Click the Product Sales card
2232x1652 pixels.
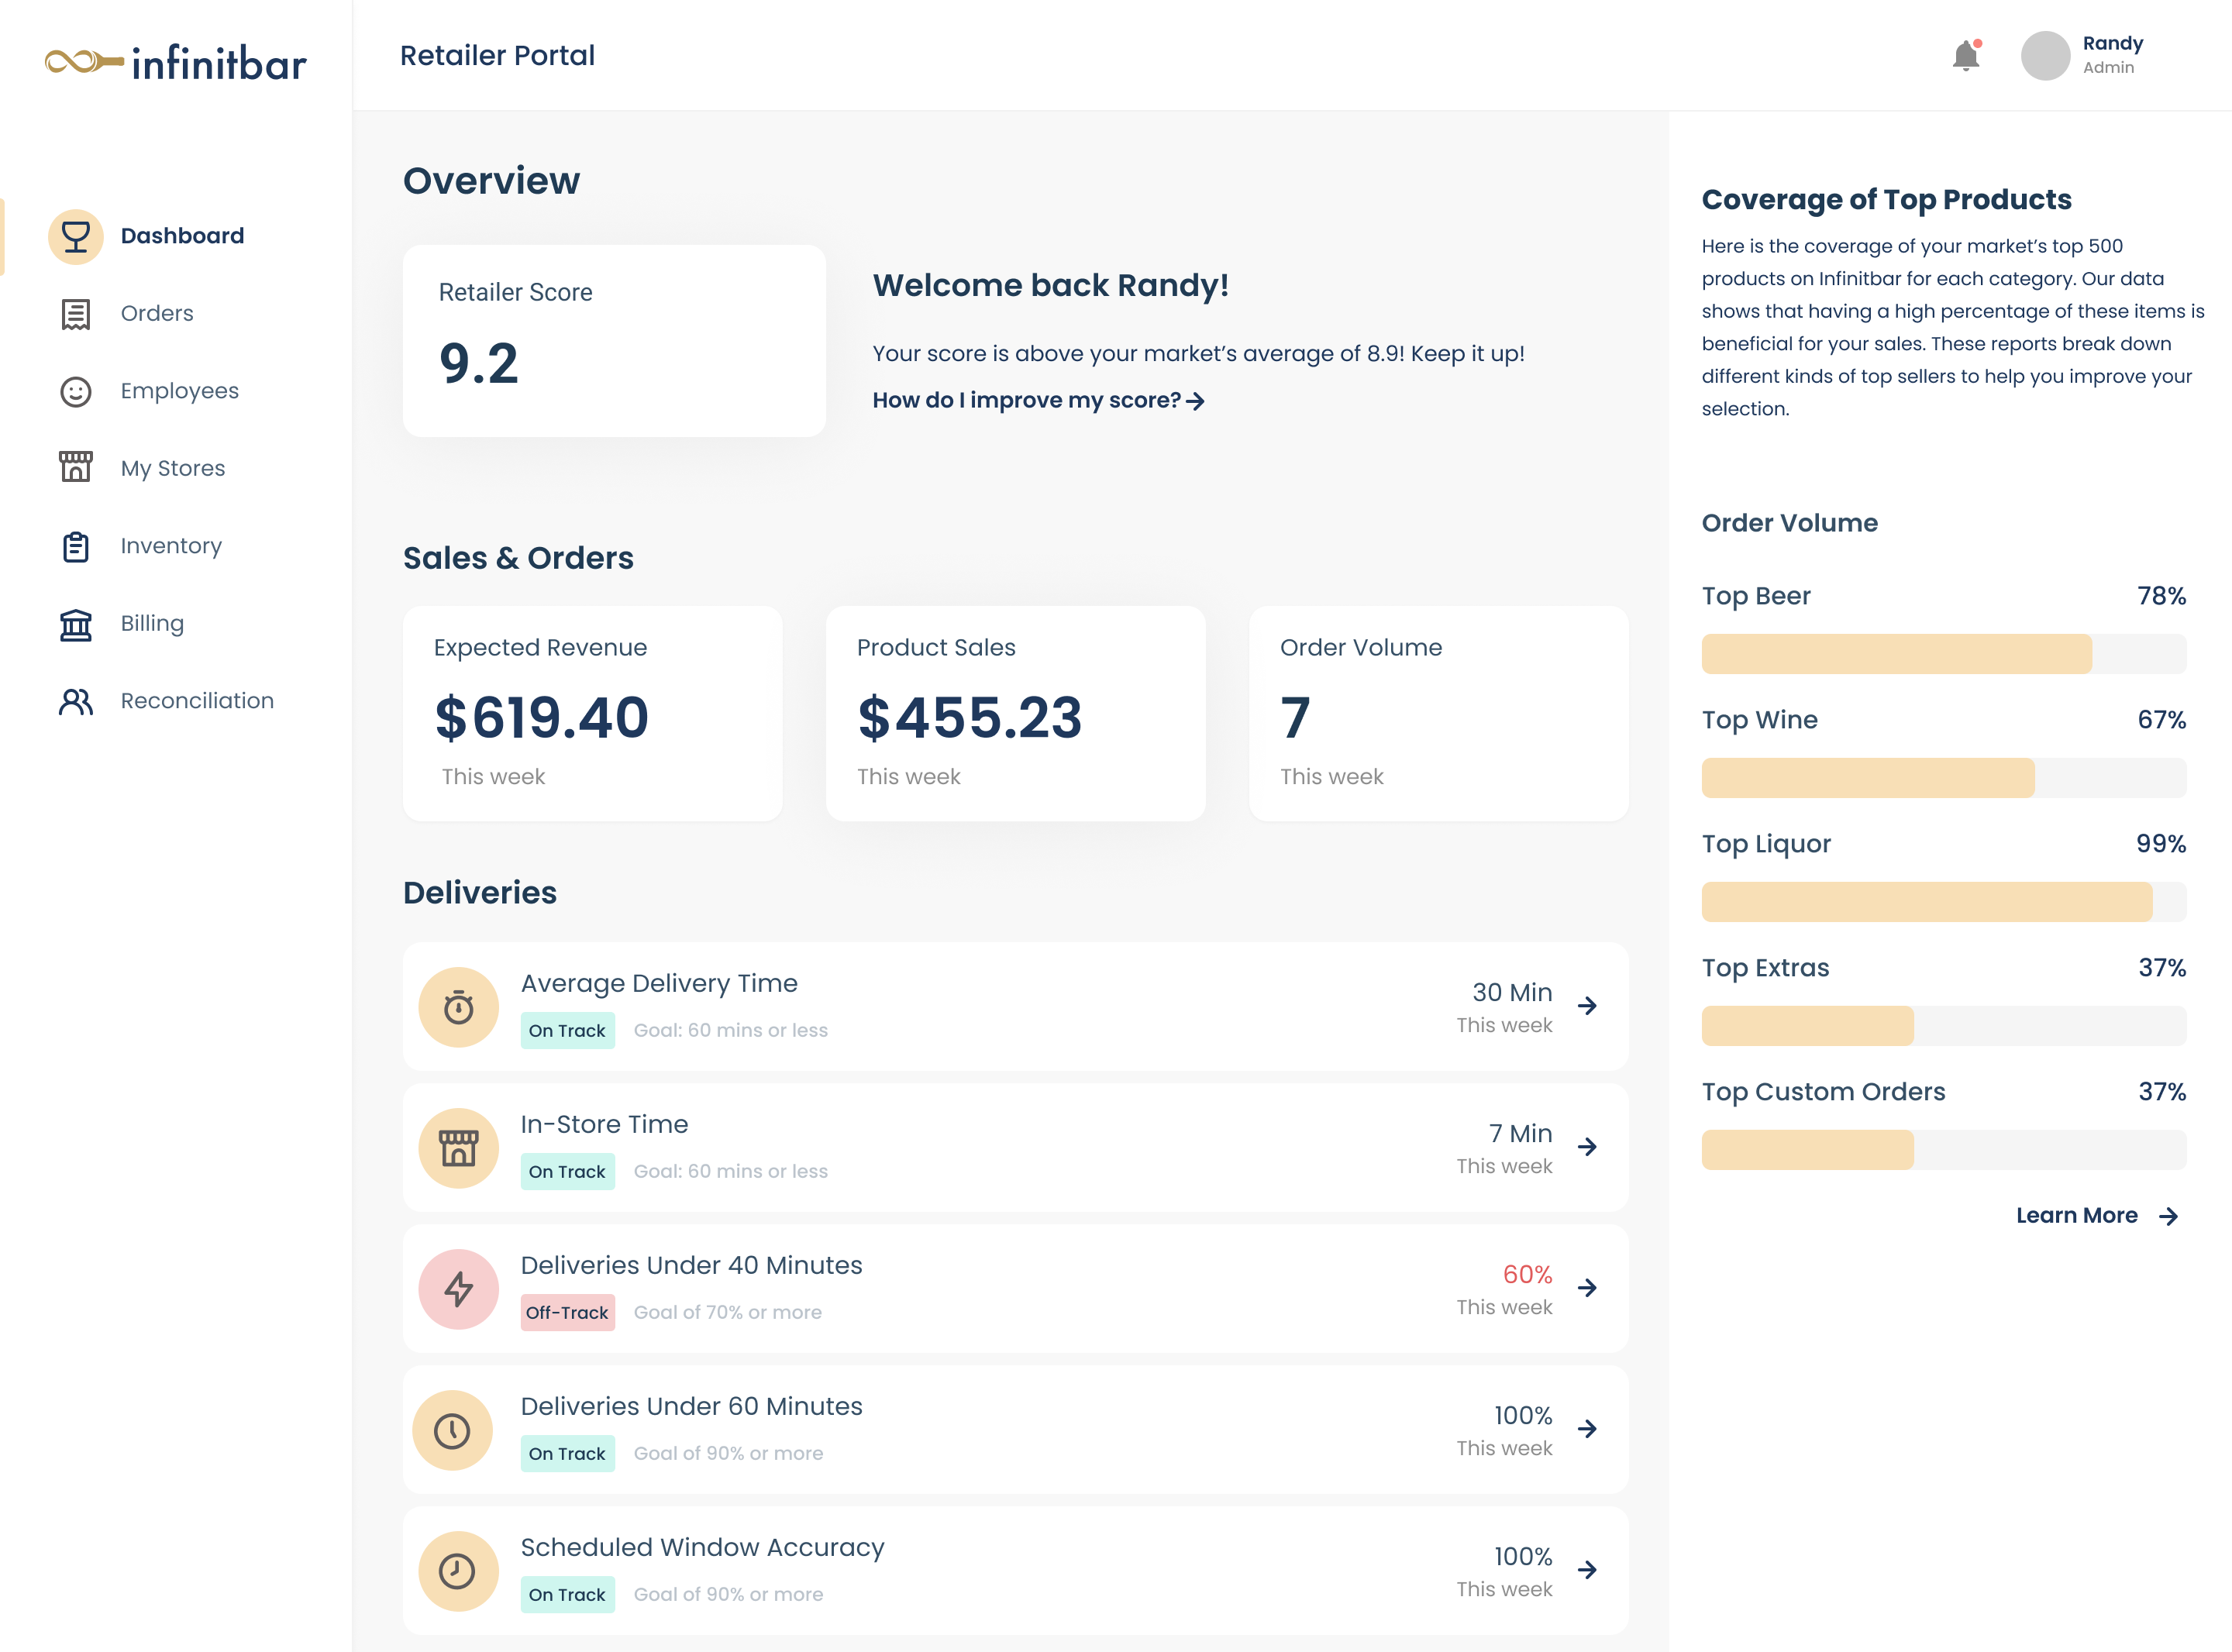[x=1015, y=713]
